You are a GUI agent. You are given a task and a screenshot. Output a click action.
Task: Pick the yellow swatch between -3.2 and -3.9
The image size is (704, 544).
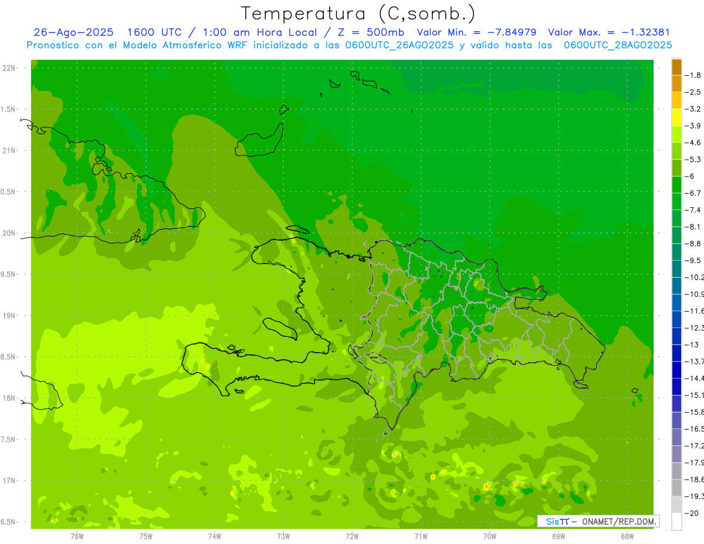click(x=676, y=117)
